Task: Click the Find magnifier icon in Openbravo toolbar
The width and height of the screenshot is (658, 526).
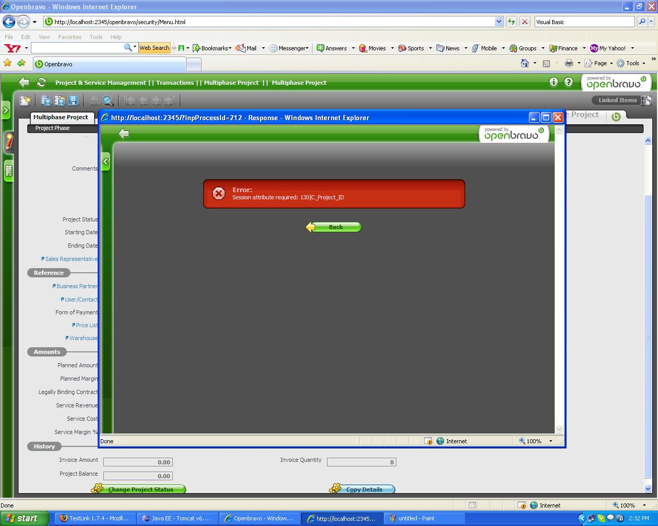Action: click(x=108, y=101)
